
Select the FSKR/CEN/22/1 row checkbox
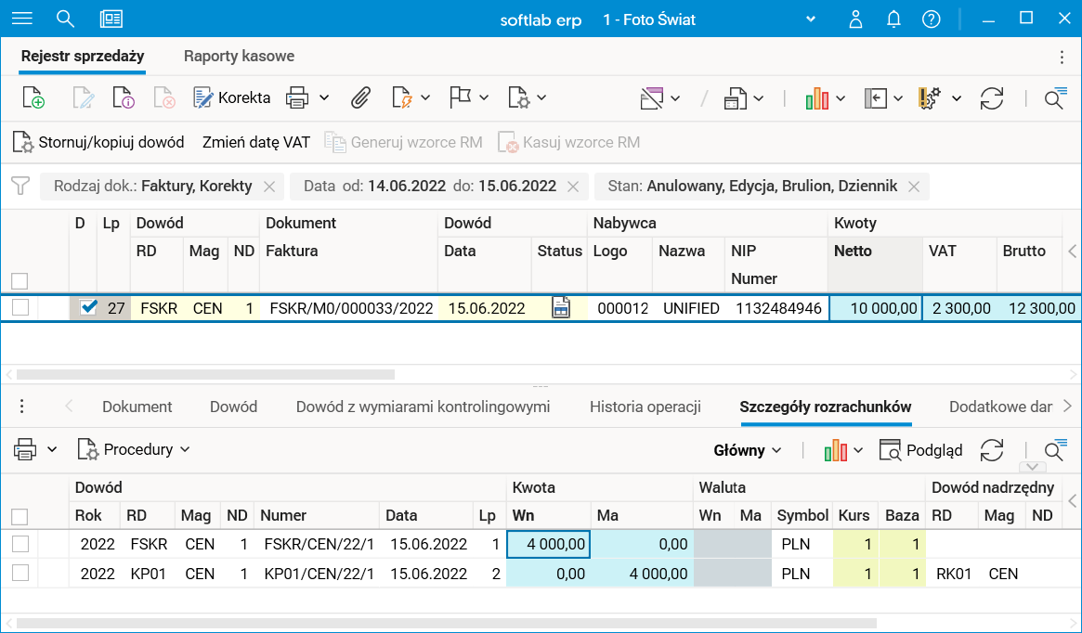(20, 544)
